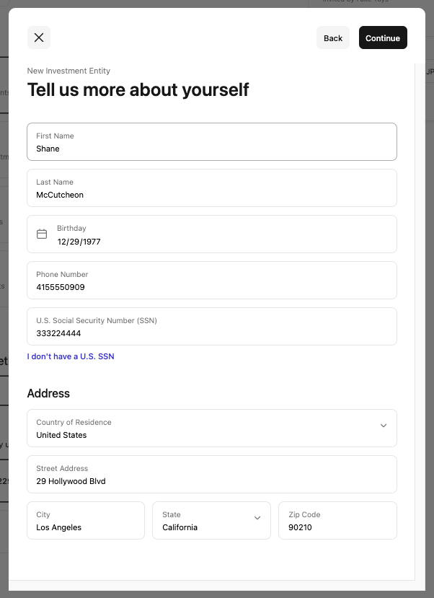Open Country of Residence dropdown

[x=212, y=428]
